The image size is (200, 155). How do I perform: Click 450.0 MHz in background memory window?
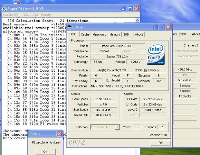coord(185,69)
